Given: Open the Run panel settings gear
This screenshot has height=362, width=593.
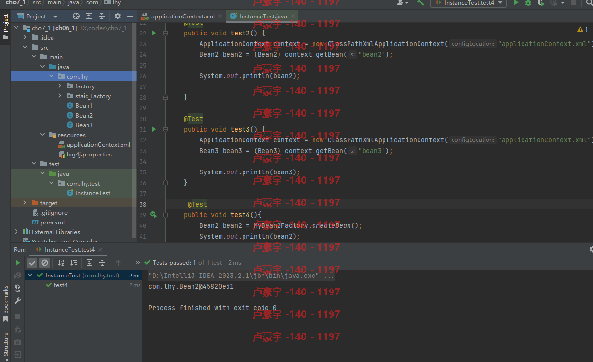Looking at the screenshot, I should tap(591, 249).
